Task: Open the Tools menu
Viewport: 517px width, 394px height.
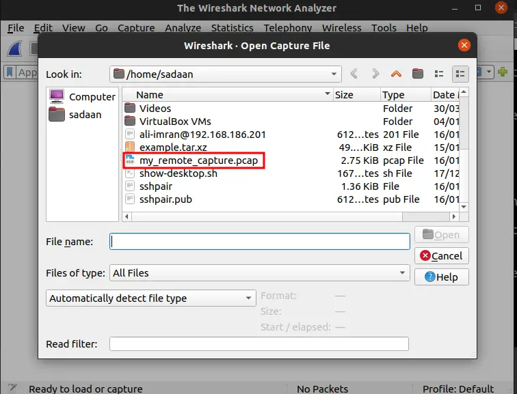Action: 384,28
